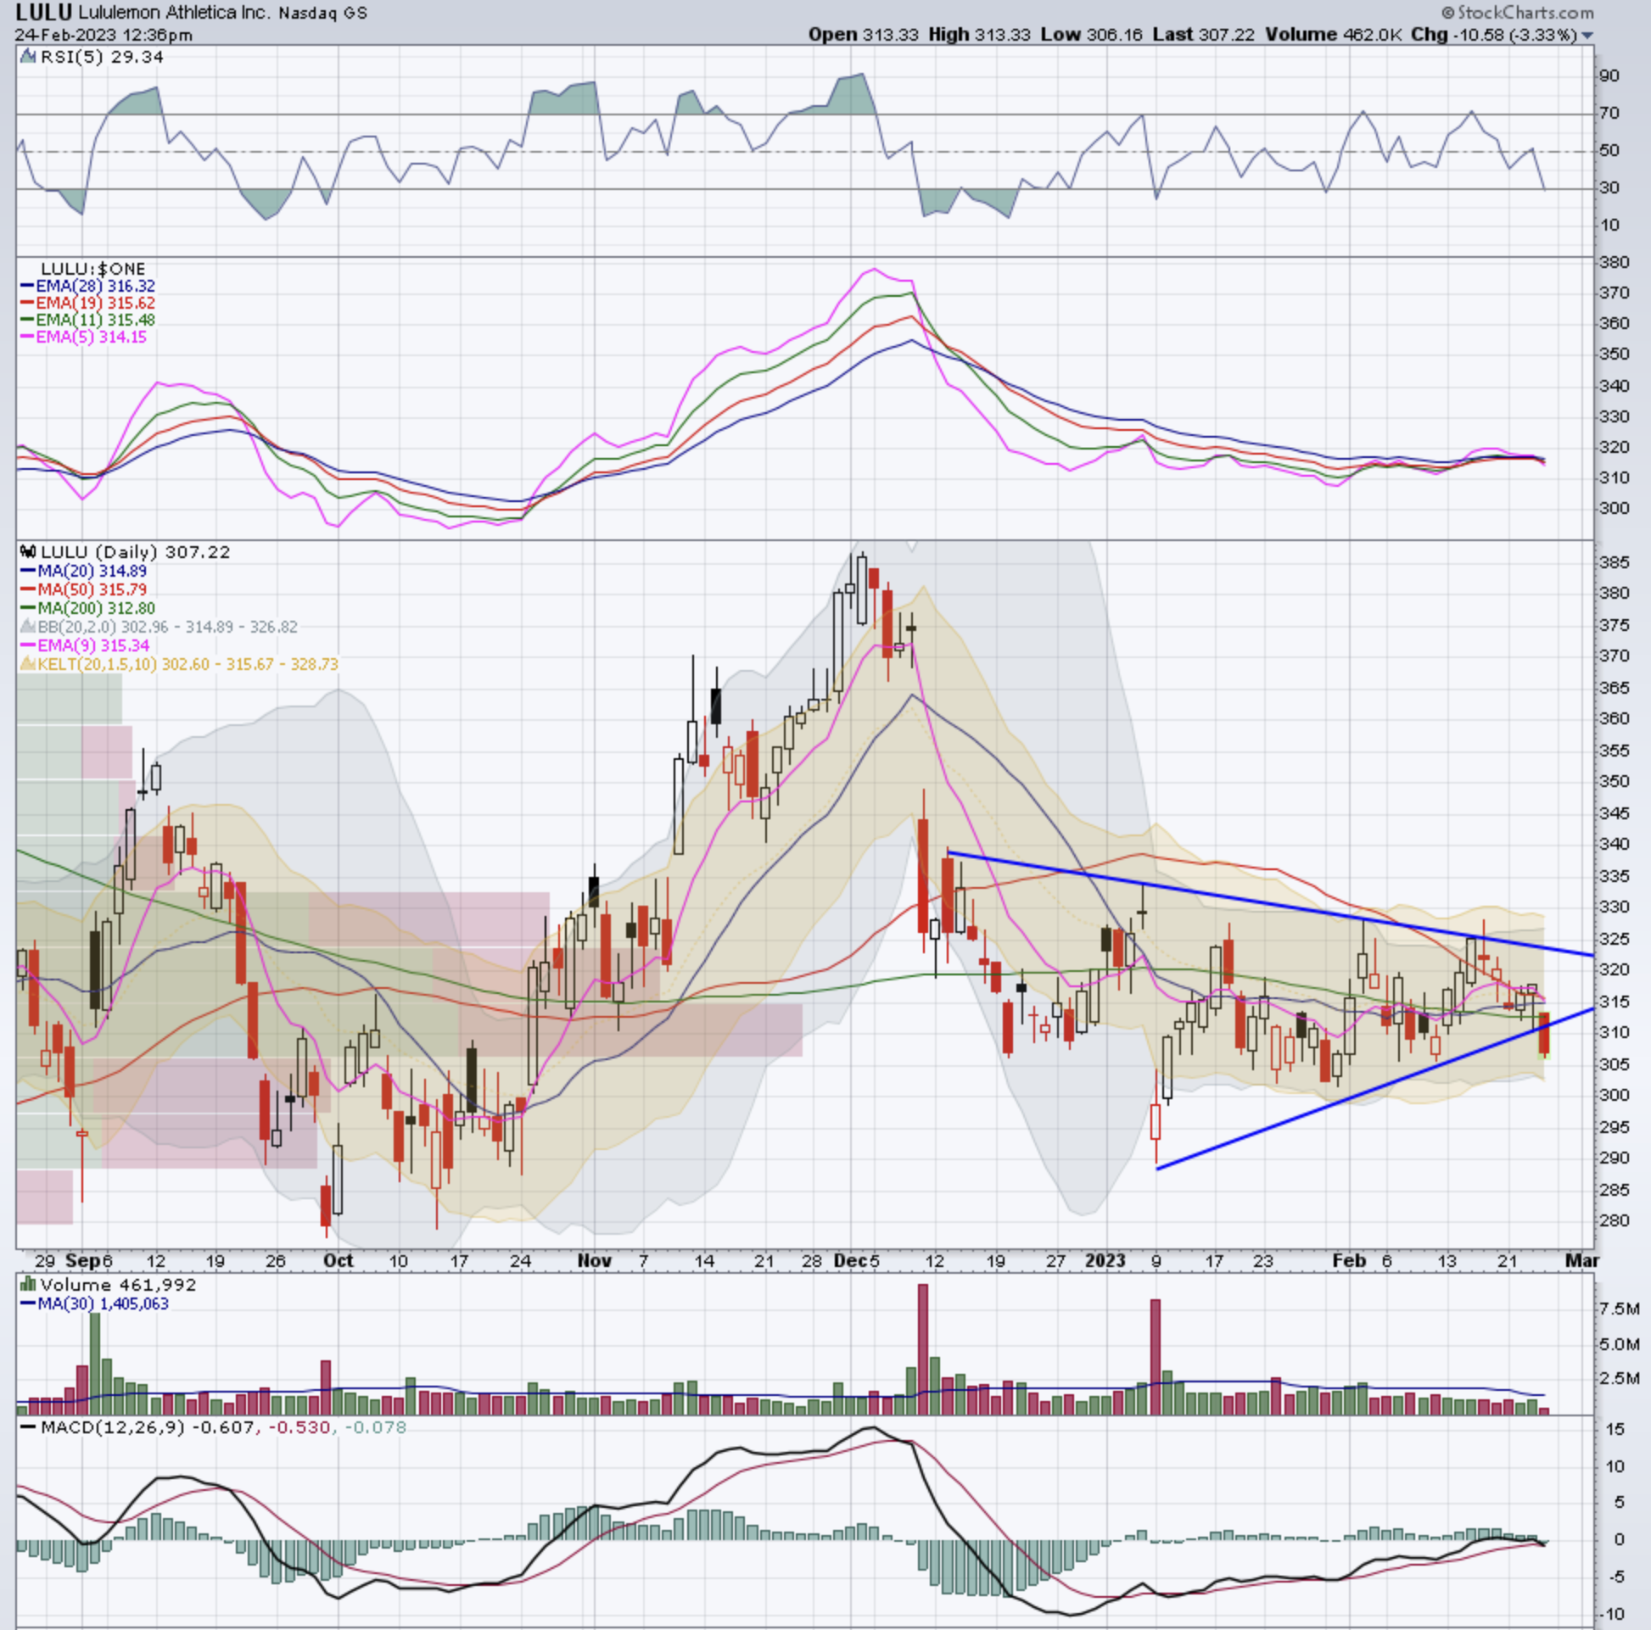This screenshot has height=1630, width=1651.
Task: Click the Nov label on date axis
Action: (x=594, y=1261)
